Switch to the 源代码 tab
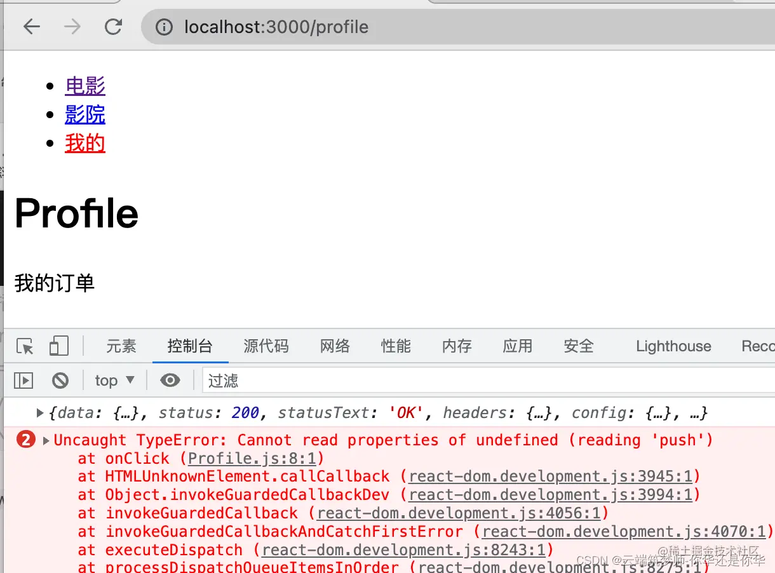The width and height of the screenshot is (775, 573). tap(266, 346)
